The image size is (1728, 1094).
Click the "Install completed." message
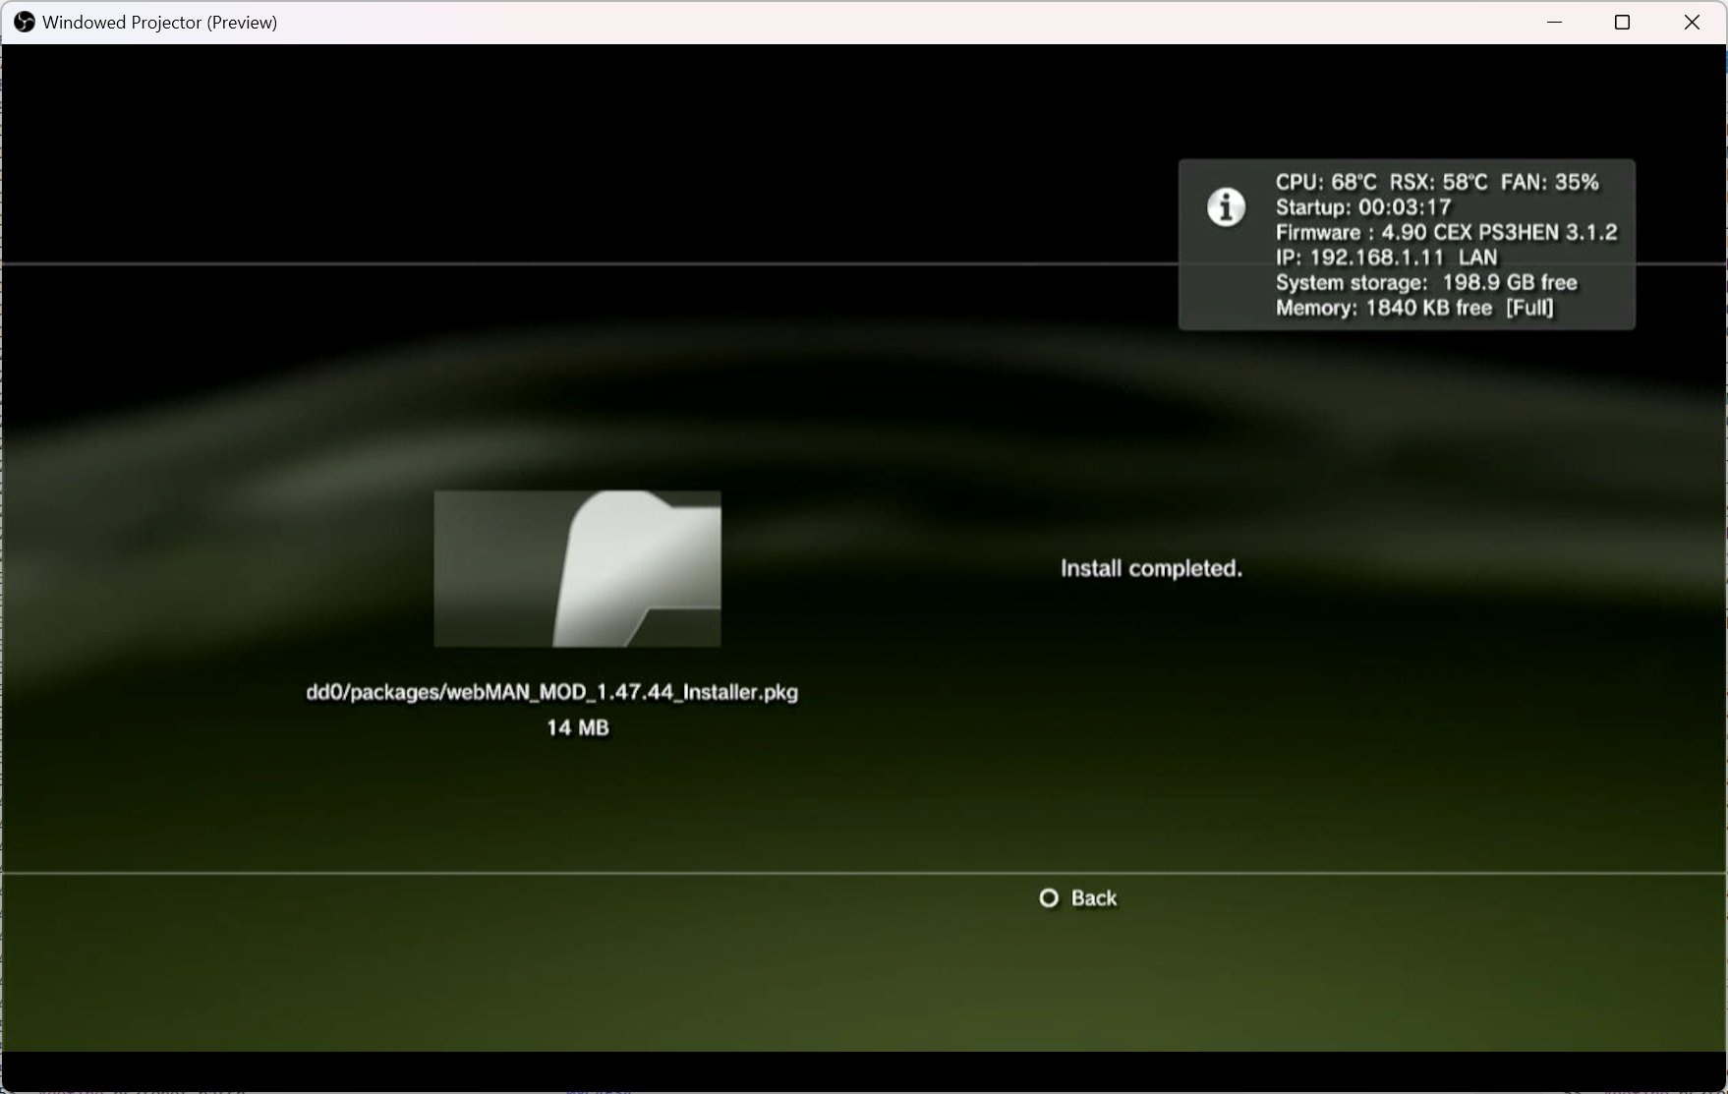[1151, 568]
